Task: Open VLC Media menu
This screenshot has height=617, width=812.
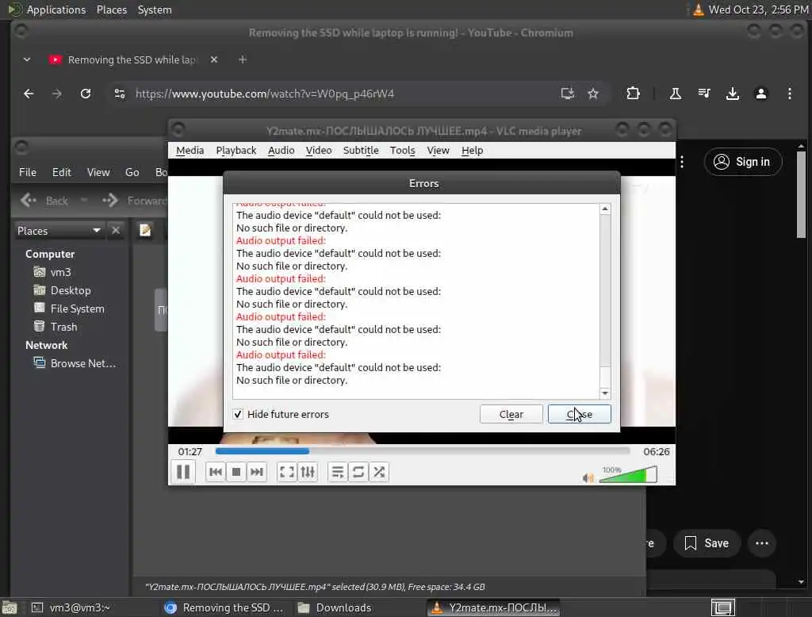Action: [190, 150]
